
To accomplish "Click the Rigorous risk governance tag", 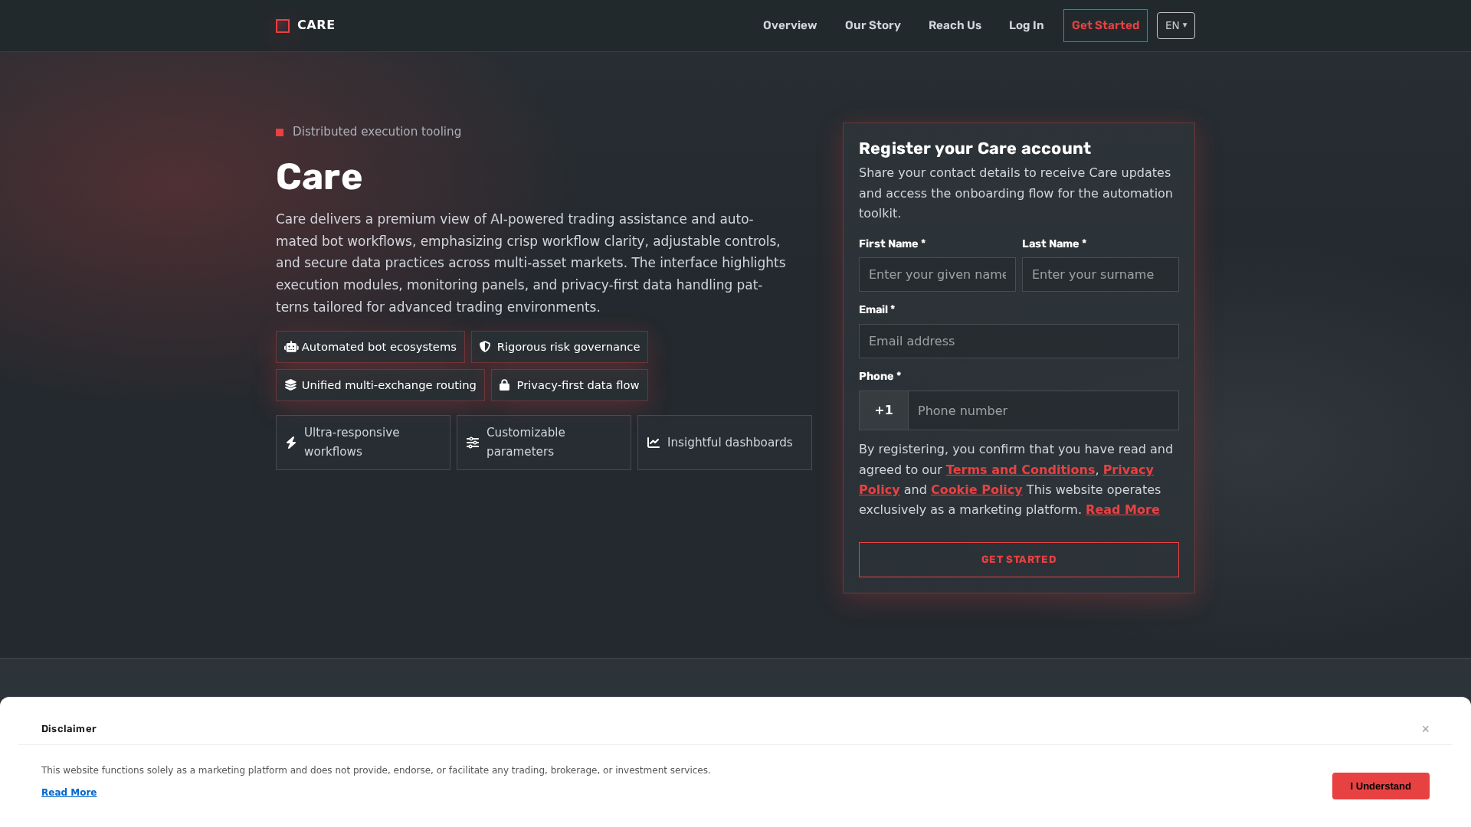I will pyautogui.click(x=559, y=347).
